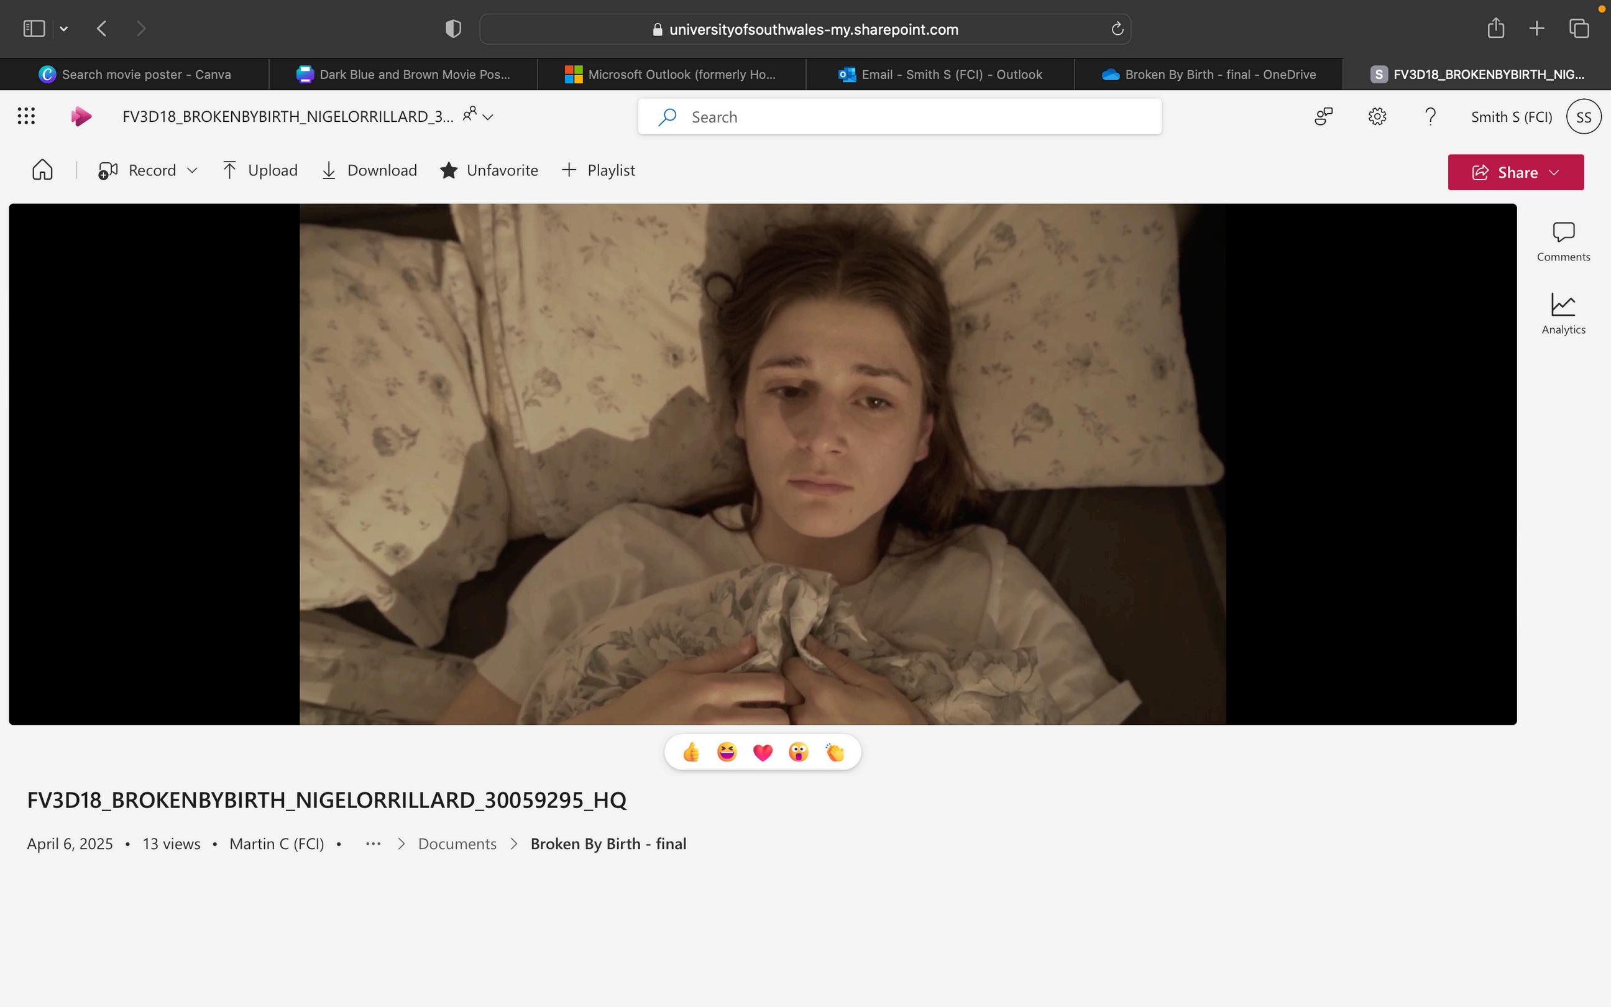Unfavorite this video
This screenshot has width=1611, height=1007.
[x=489, y=170]
